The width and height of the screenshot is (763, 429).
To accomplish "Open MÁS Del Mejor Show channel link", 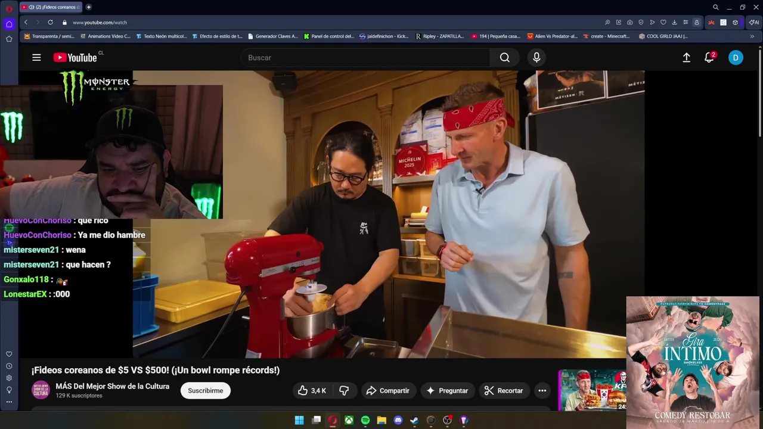I will click(112, 386).
